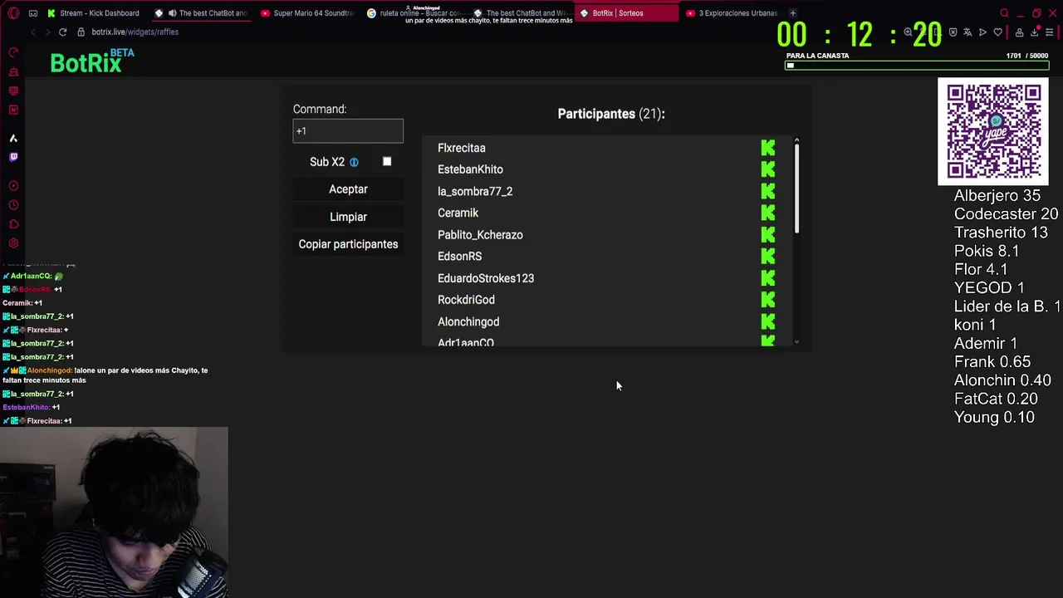The height and width of the screenshot is (598, 1063).
Task: Open the send flow arrow icon
Action: pyautogui.click(x=982, y=32)
